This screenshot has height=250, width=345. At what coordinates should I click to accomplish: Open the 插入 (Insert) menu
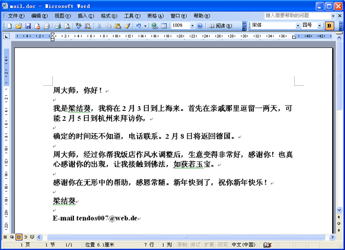coord(86,16)
